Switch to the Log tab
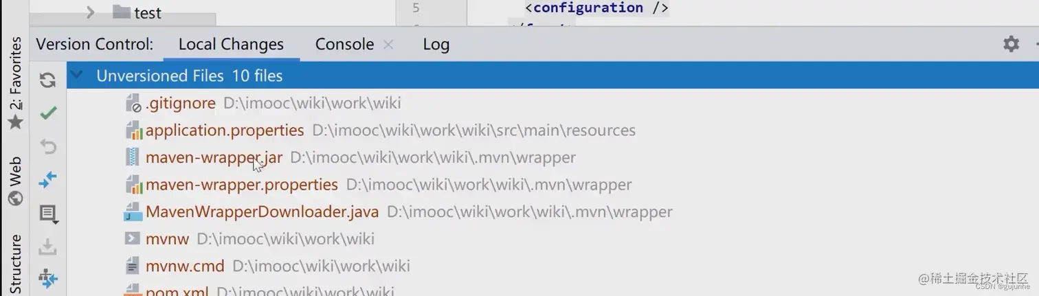Viewport: 1039px width, 296px height. (x=436, y=45)
